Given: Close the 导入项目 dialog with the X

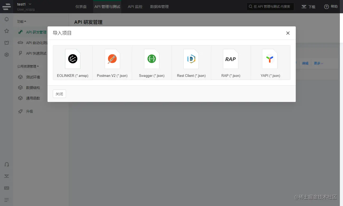Looking at the screenshot, I should tap(288, 33).
